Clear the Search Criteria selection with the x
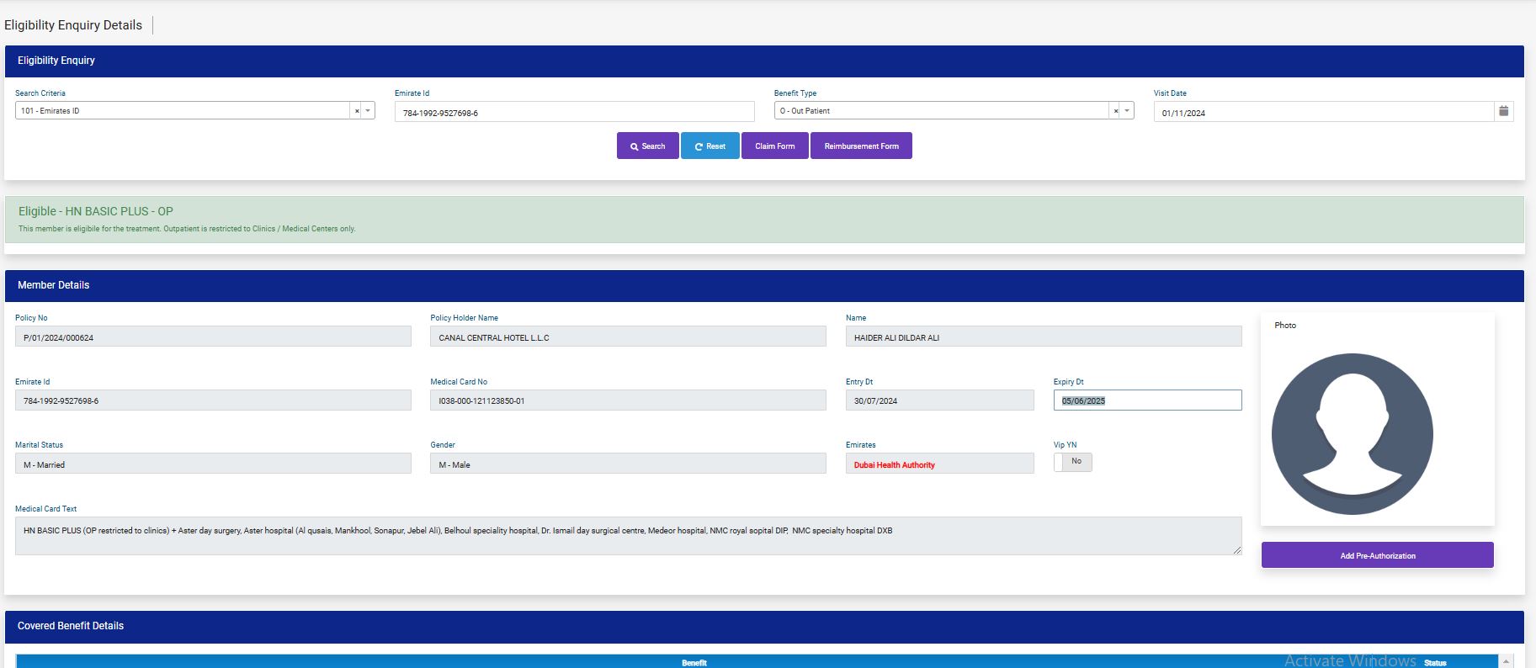This screenshot has height=668, width=1536. tap(356, 111)
